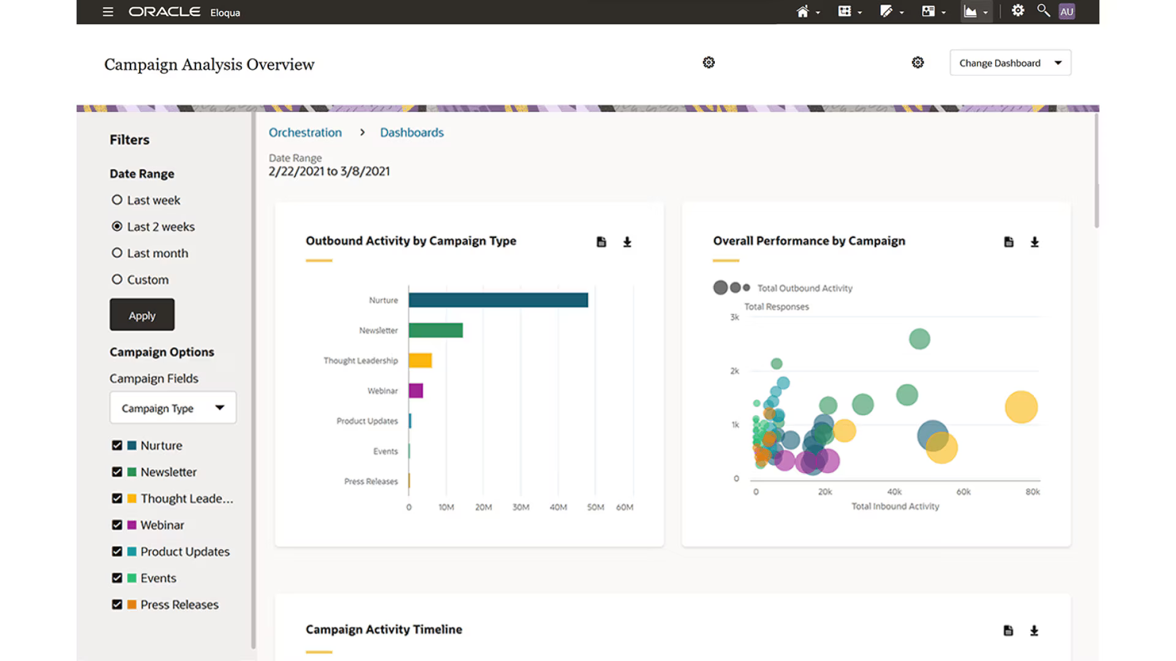The image size is (1176, 661).
Task: Navigate to Orchestration via the breadcrumb
Action: point(305,132)
